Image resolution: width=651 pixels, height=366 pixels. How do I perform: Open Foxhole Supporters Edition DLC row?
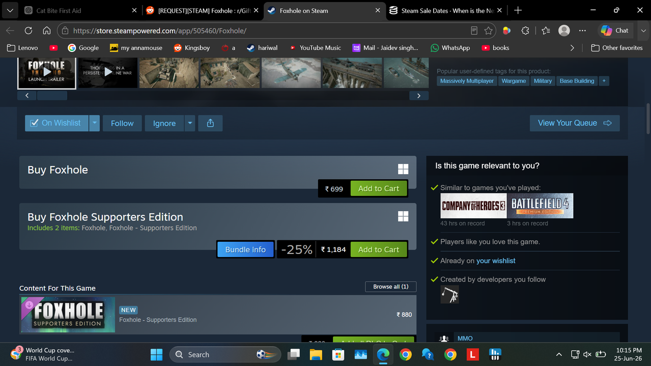point(218,315)
